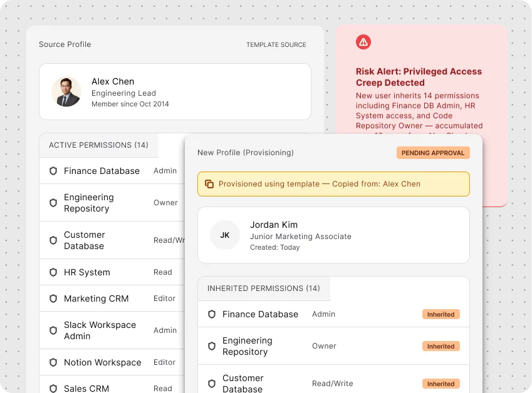Click the name 'Jordan Kim'
The width and height of the screenshot is (532, 393).
pyautogui.click(x=274, y=225)
